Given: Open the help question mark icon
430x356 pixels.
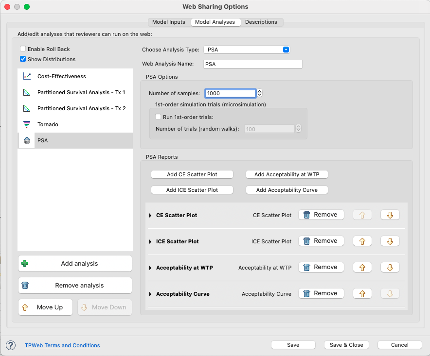Looking at the screenshot, I should 11,345.
